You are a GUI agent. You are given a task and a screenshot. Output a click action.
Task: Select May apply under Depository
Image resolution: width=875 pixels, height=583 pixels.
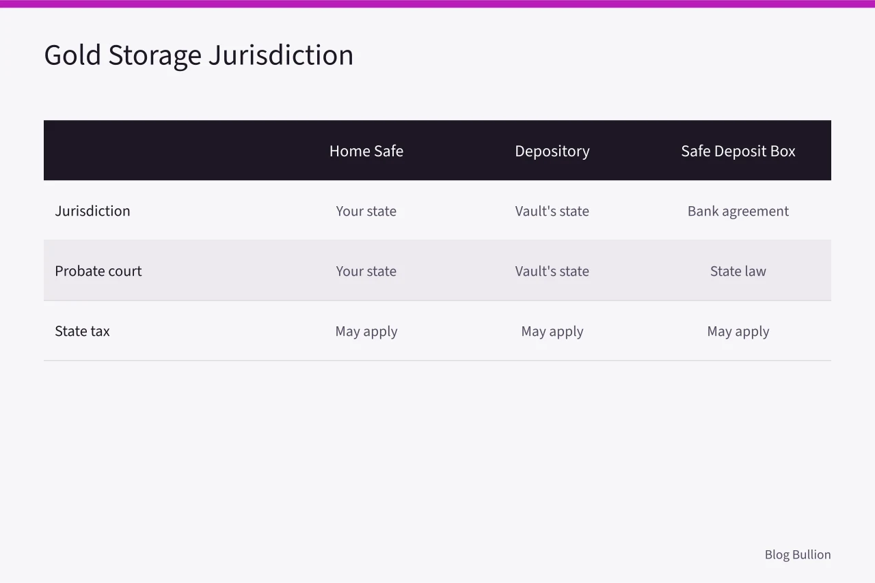[x=552, y=331]
